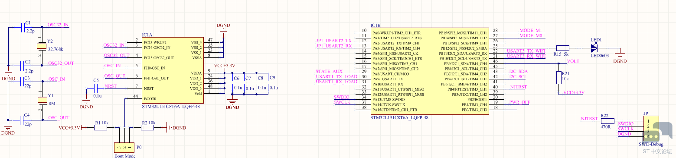Click the STATE_AUX net label
Screen dimensions: 676x158
[x=329, y=71]
